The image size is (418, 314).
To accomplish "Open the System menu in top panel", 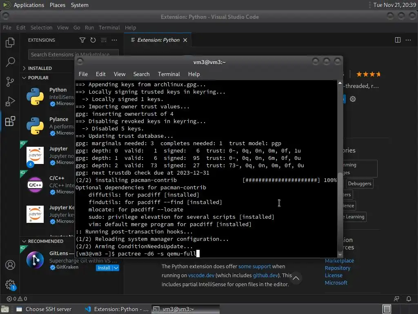I will click(80, 5).
